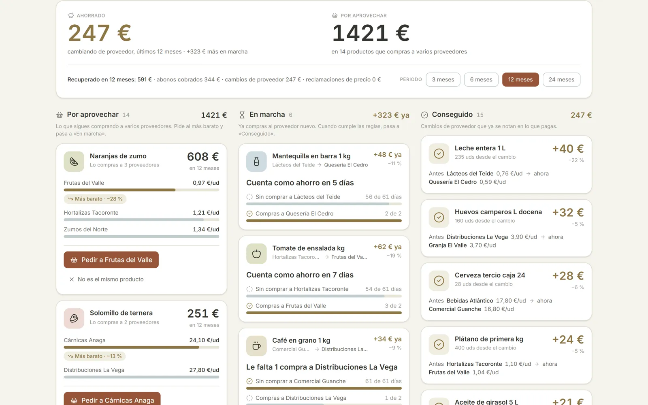
Task: Select the 12 meses period
Action: [x=520, y=80]
